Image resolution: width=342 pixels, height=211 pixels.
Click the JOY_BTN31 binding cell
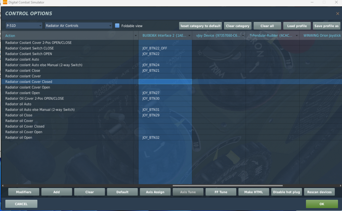click(x=165, y=109)
